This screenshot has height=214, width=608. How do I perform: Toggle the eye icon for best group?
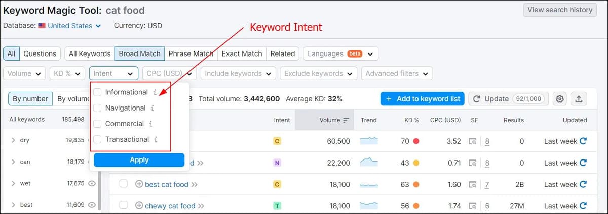click(92, 205)
